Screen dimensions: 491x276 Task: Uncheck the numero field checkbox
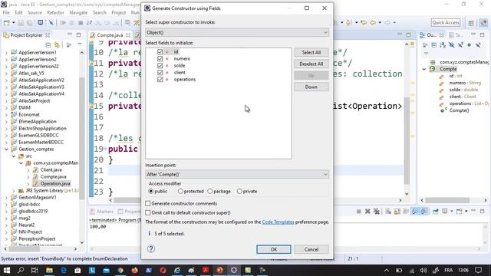[160, 58]
